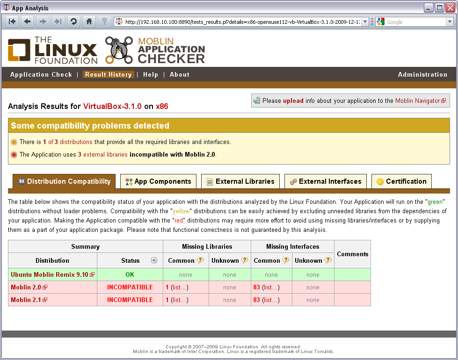Open the Administration page
The width and height of the screenshot is (458, 360).
pos(422,74)
